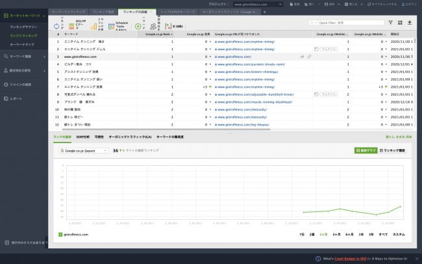Image resolution: width=422 pixels, height=264 pixels.
Task: Expand the キーワード調査 sidebar section
Action: [x=23, y=57]
